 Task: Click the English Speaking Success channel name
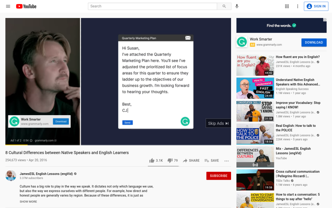coord(292,89)
